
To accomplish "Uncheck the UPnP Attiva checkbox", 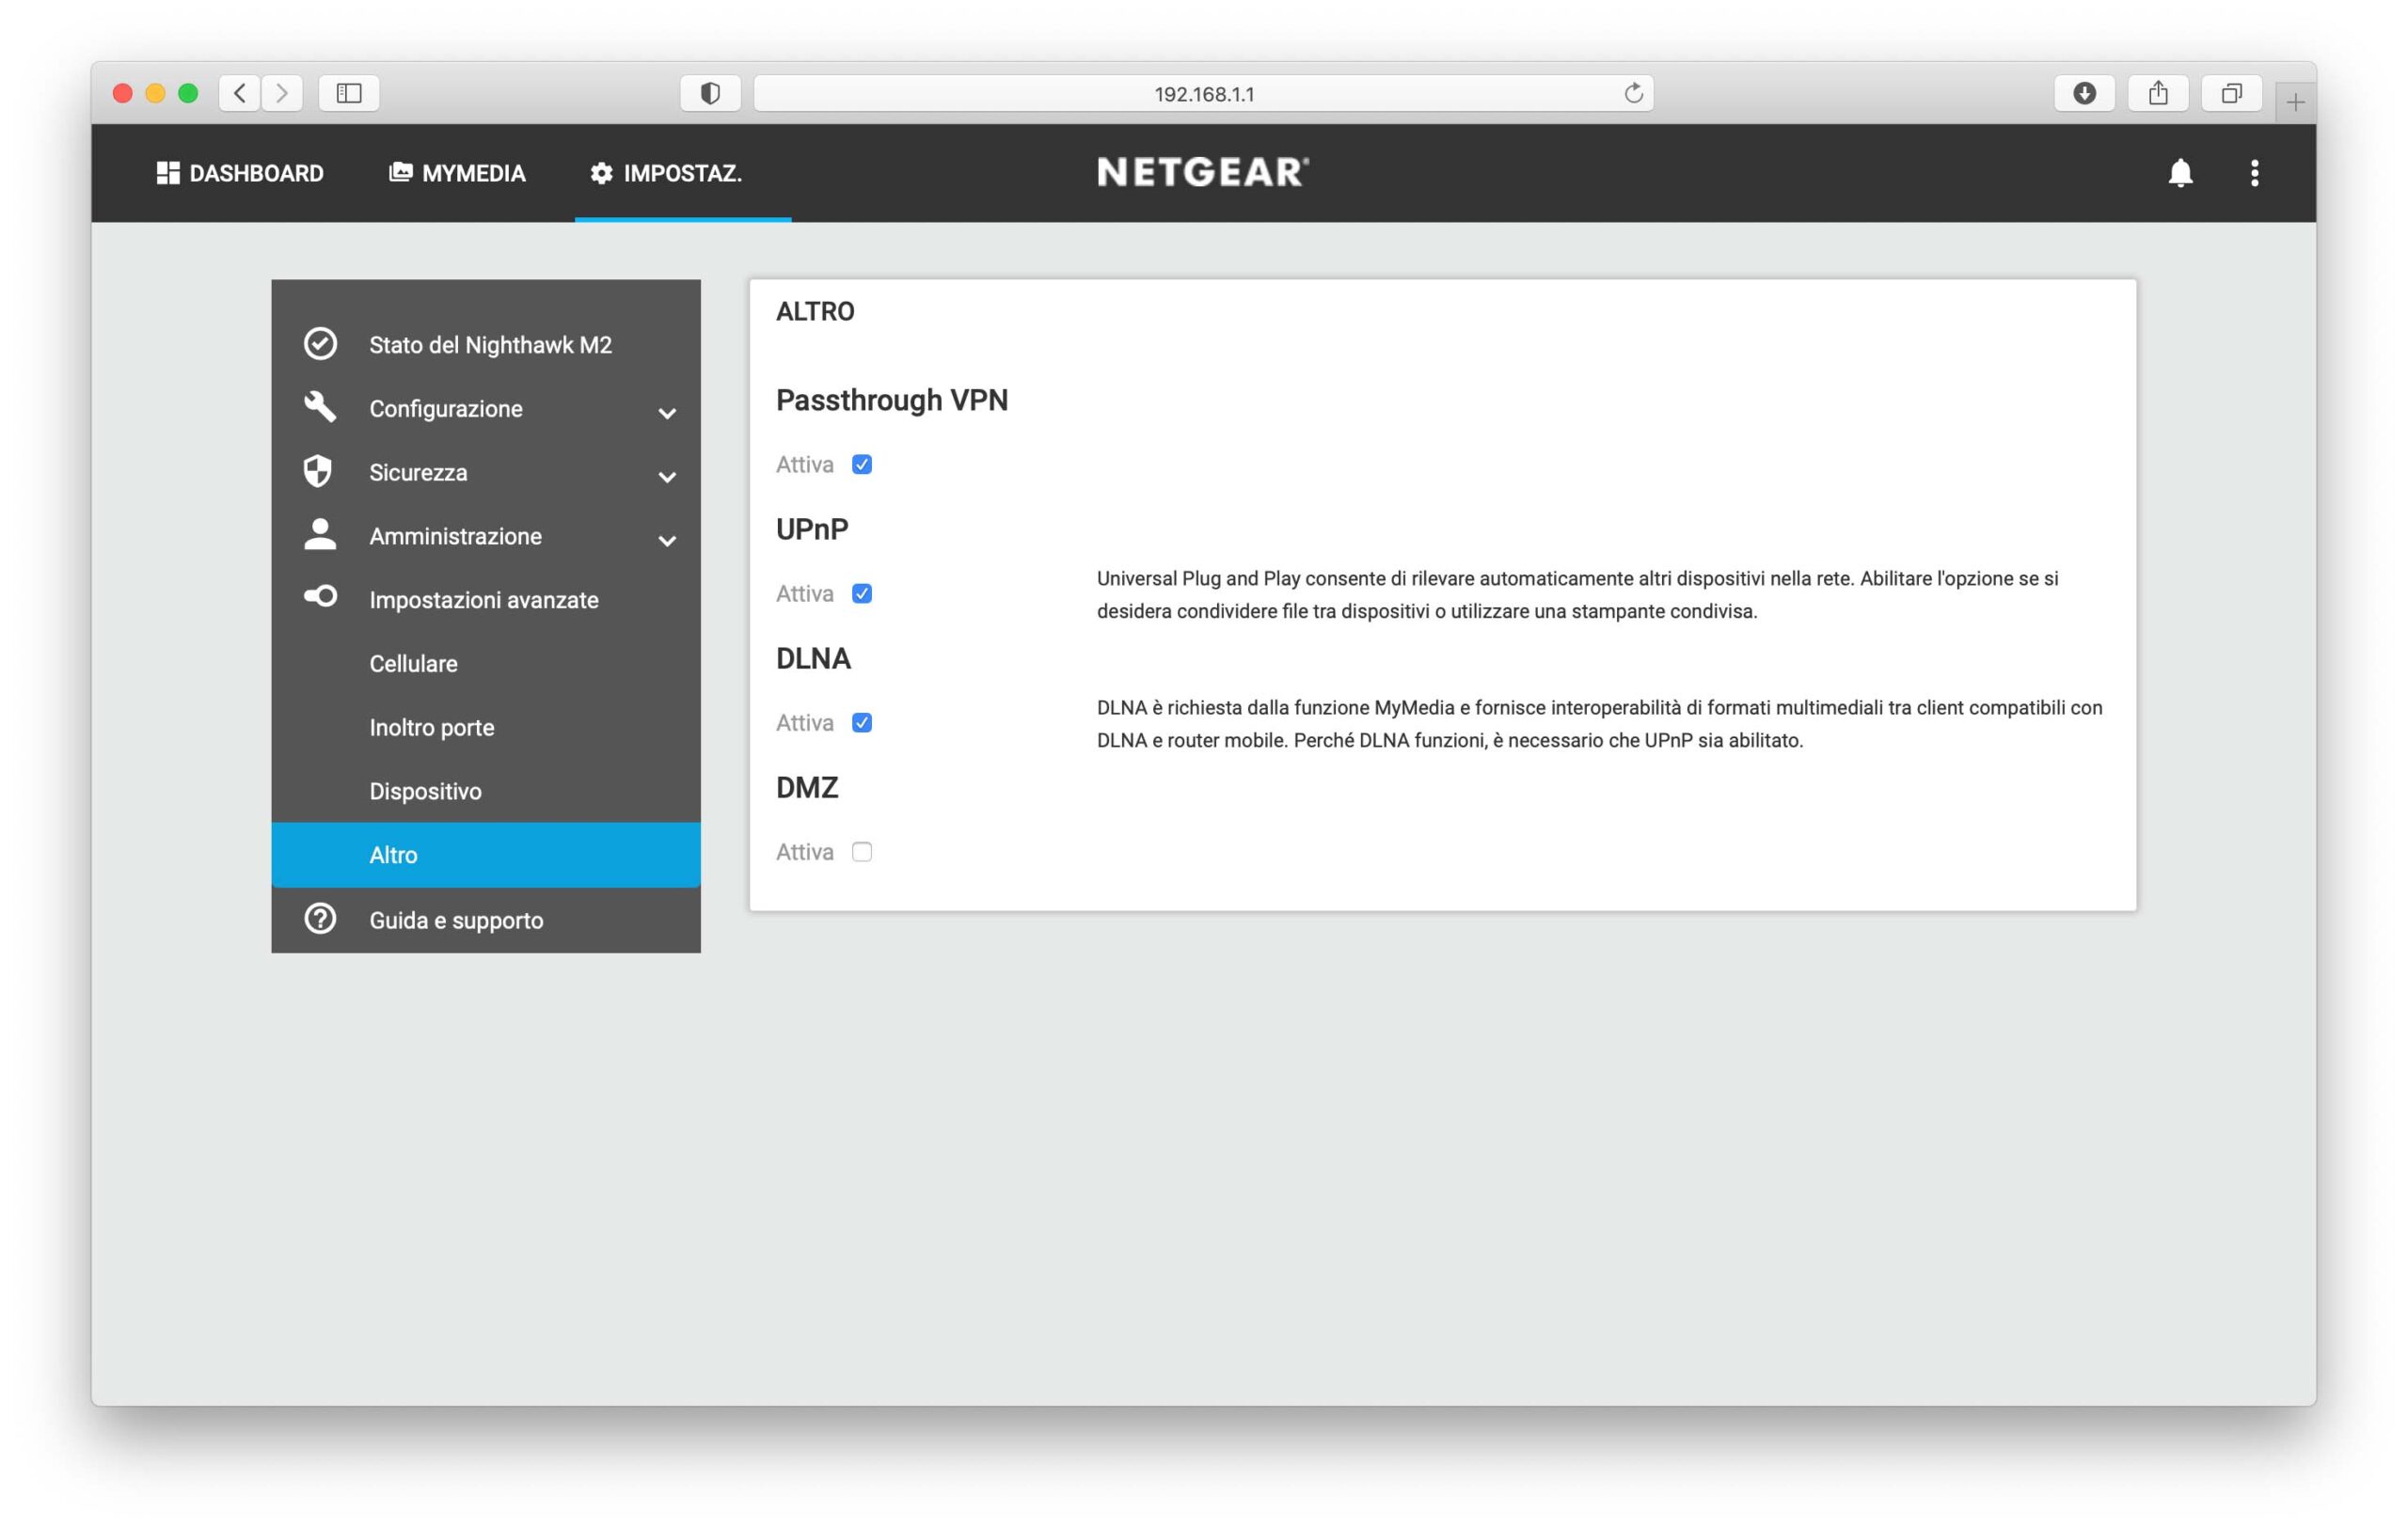I will pos(862,593).
